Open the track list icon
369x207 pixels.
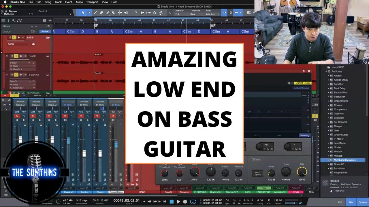pyautogui.click(x=3, y=20)
